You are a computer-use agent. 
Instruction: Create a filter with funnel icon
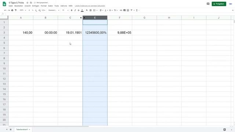tap(131, 10)
